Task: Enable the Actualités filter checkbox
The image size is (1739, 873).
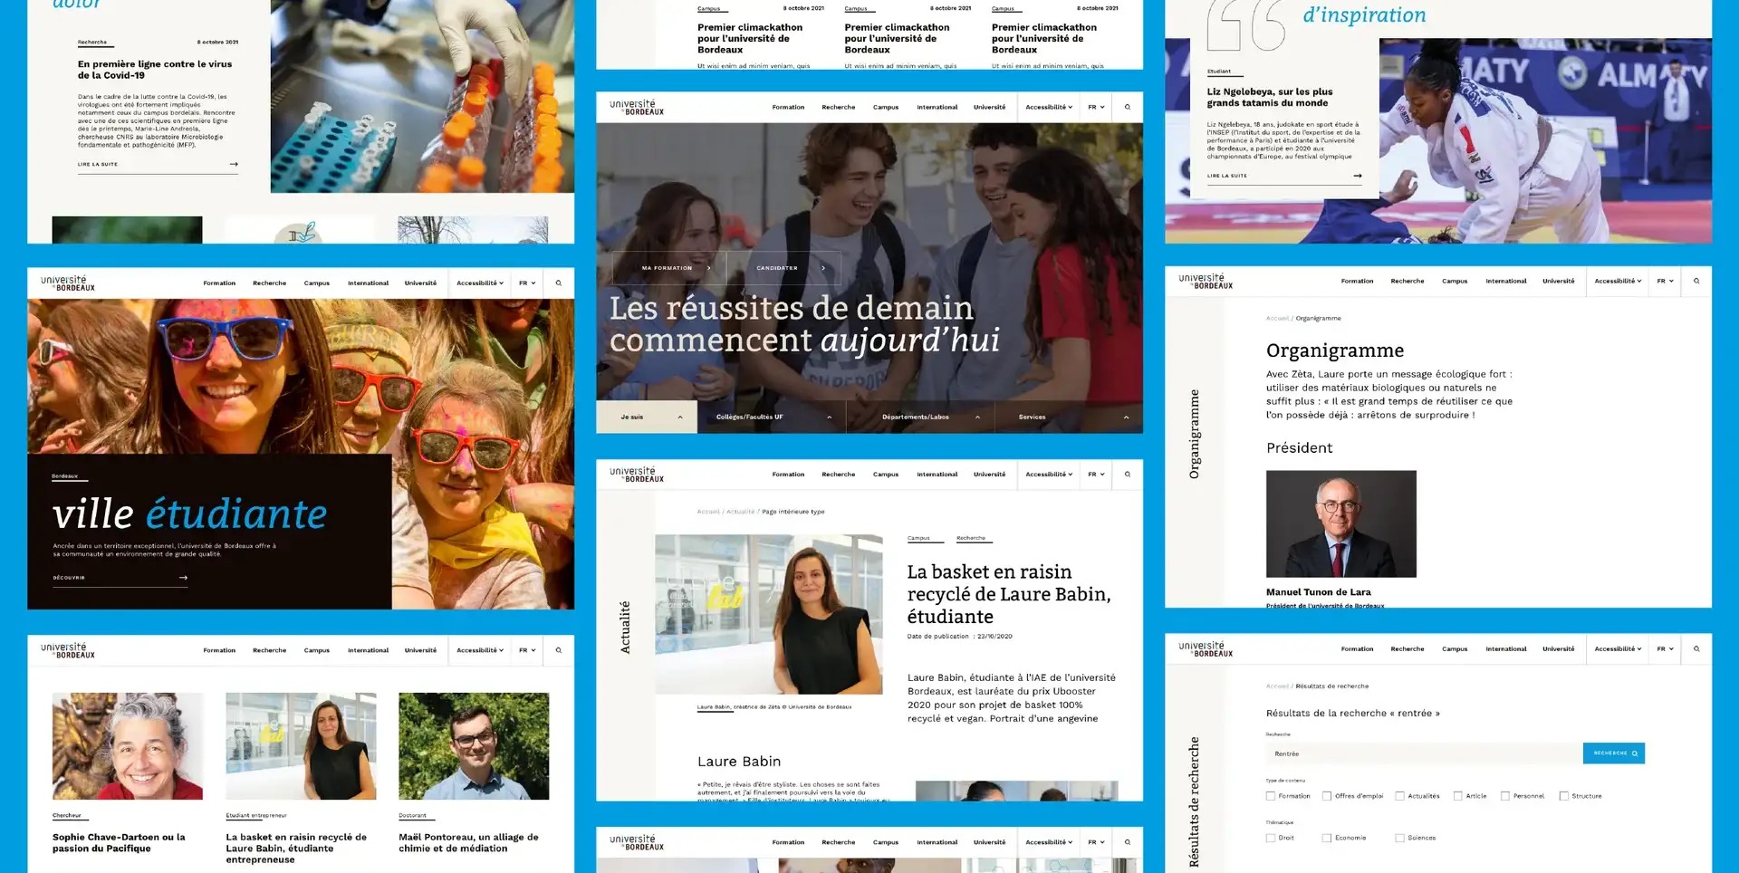Action: click(1400, 796)
